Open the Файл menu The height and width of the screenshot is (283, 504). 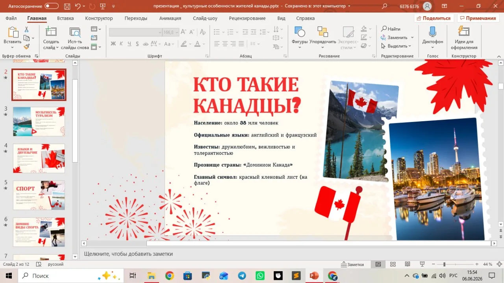coord(11,18)
